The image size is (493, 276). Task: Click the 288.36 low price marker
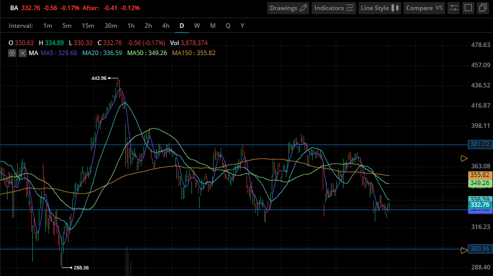[x=81, y=268]
